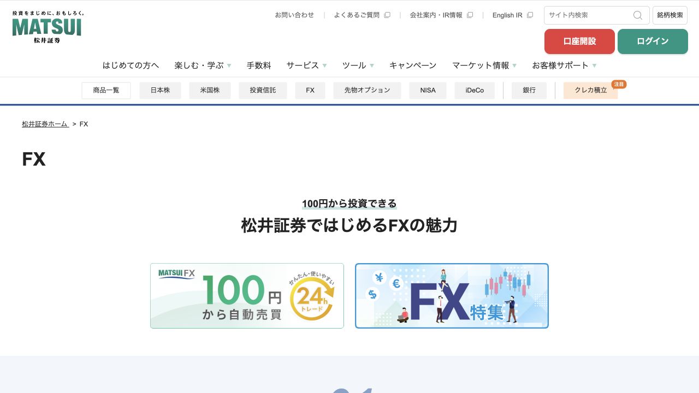
Task: Click the 銘柄検索 button
Action: tap(670, 15)
